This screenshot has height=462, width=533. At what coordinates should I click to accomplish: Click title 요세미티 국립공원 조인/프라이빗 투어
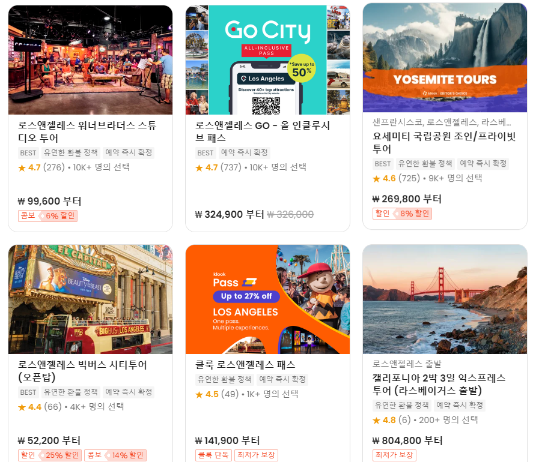point(444,143)
